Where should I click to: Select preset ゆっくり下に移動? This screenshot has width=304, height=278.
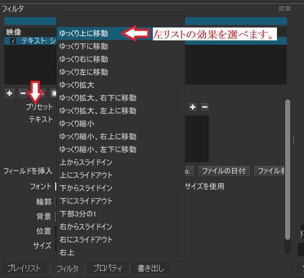[x=121, y=46]
